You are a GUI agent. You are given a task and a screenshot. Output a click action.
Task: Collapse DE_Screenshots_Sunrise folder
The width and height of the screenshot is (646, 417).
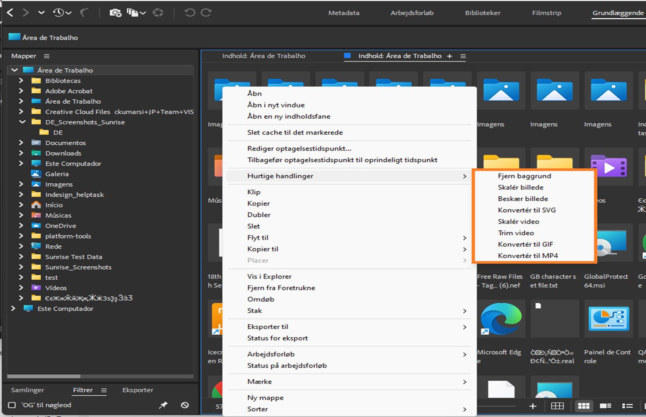click(x=22, y=122)
